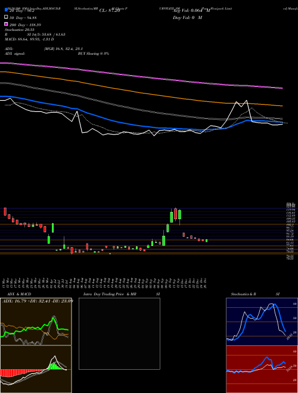This screenshot has height=393, width=298.
Task: Click the 'Day Vol: 0 M' label
Action: coord(187,17)
